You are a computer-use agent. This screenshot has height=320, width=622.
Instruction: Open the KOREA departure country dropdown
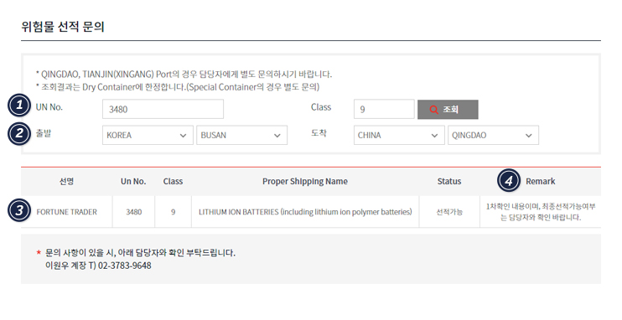[148, 135]
